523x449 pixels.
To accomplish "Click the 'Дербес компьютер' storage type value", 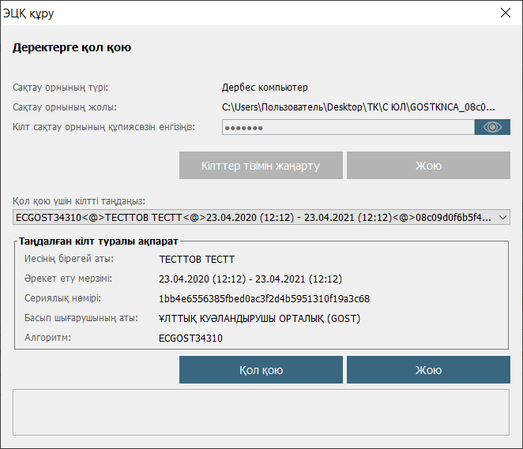I will click(x=265, y=88).
